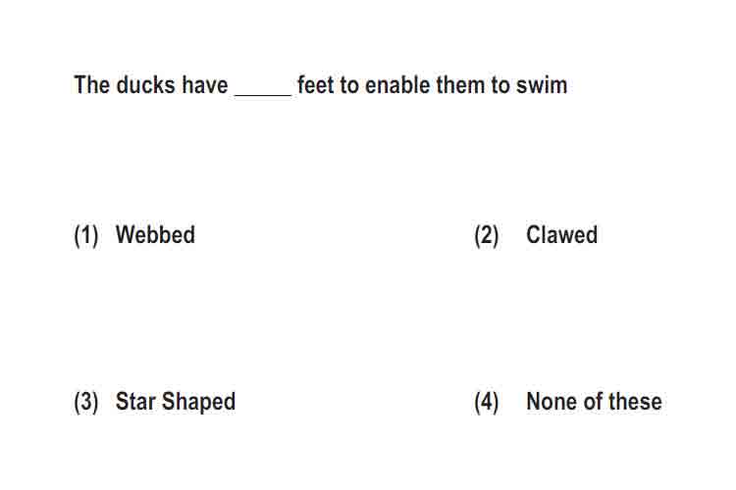The image size is (736, 490).
Task: Pick the Star Shaped answer option
Action: point(175,402)
